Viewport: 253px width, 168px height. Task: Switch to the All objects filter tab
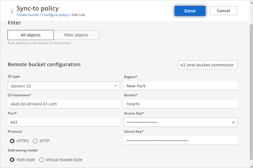tap(30, 35)
